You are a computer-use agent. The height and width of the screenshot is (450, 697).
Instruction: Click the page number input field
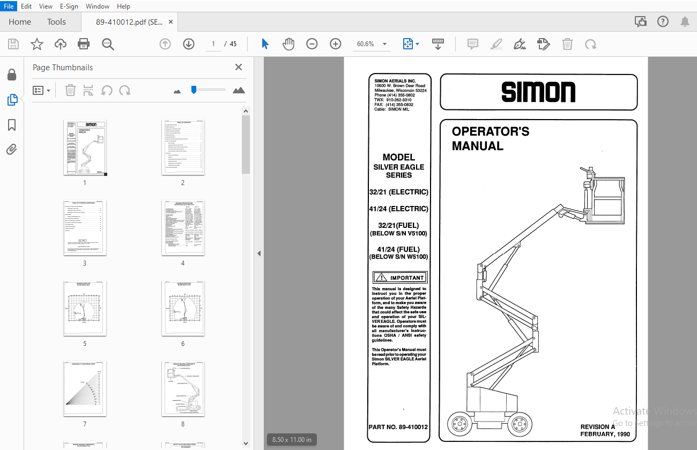213,44
